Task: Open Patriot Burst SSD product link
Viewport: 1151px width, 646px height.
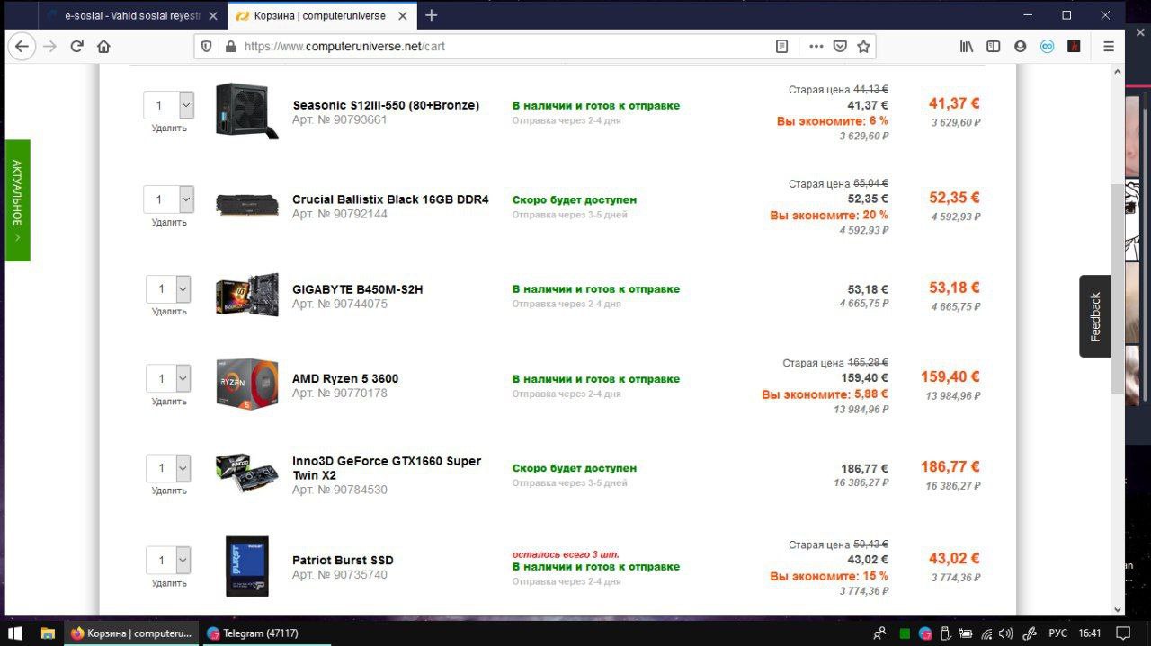Action: pos(343,560)
